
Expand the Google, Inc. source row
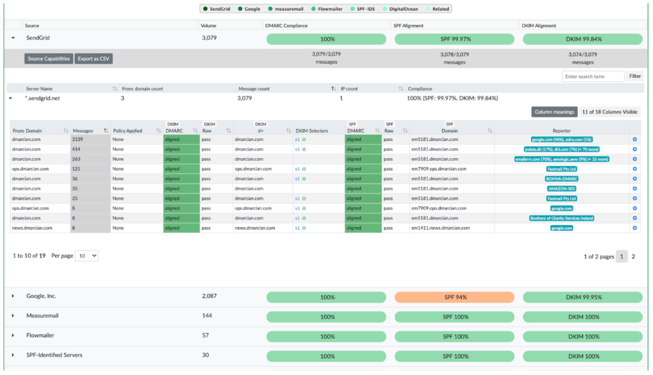pos(13,297)
